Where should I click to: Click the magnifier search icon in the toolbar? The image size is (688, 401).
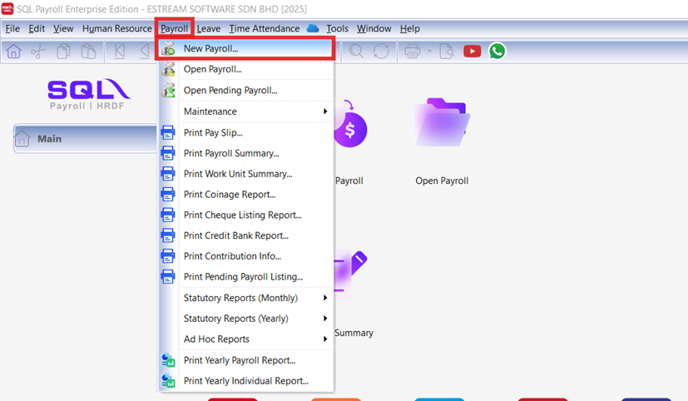click(356, 51)
